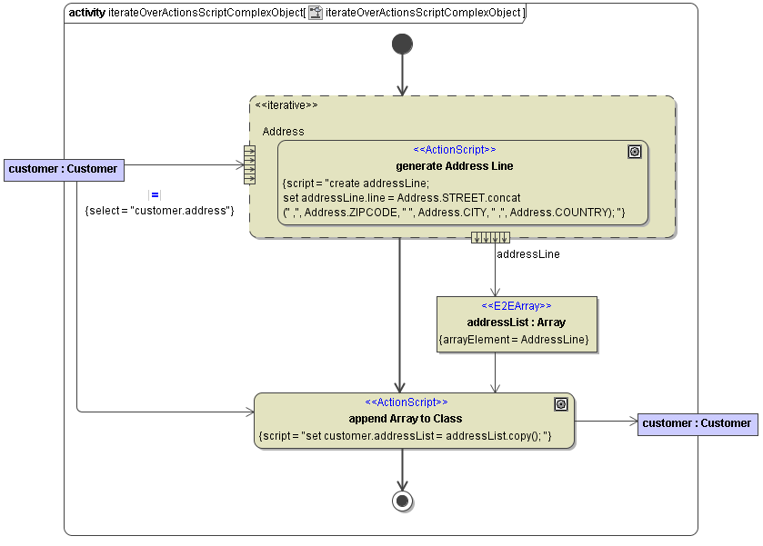Click the activity final bullseye node
The image size is (763, 546).
(402, 499)
